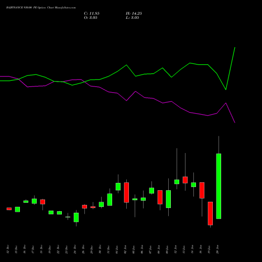262x262 pixels.
Task: Select the close value C: 11.85
Action: pyautogui.click(x=92, y=14)
